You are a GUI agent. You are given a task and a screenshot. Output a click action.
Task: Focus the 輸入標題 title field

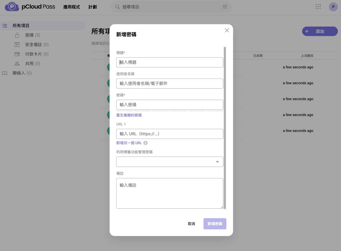click(x=170, y=62)
